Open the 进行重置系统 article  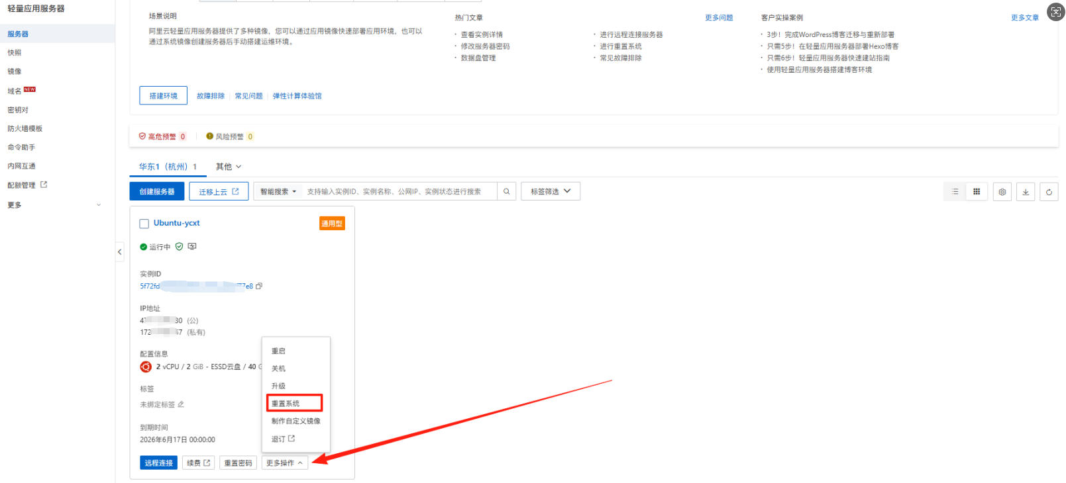(621, 46)
